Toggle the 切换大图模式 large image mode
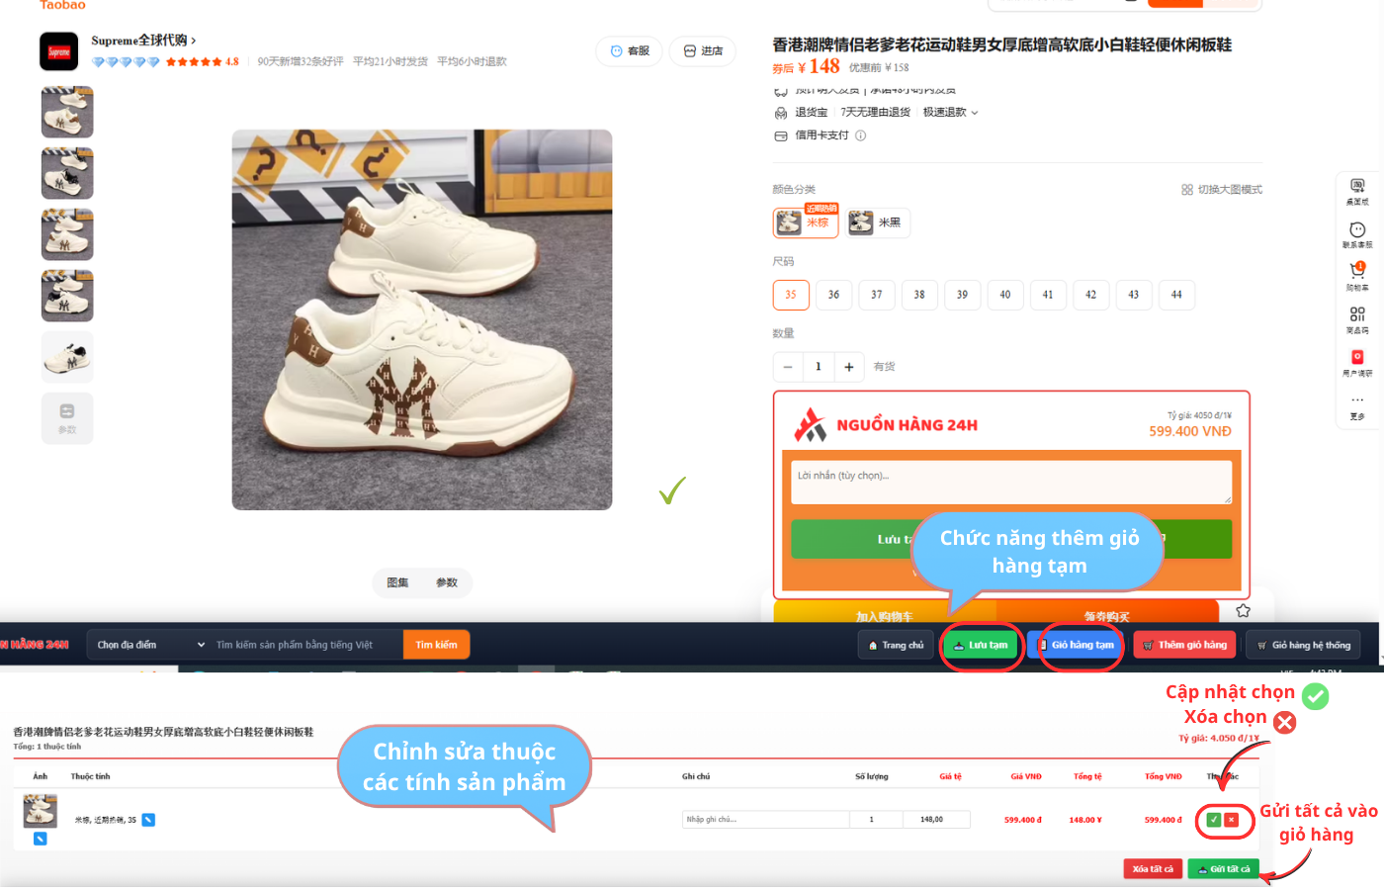 tap(1222, 190)
